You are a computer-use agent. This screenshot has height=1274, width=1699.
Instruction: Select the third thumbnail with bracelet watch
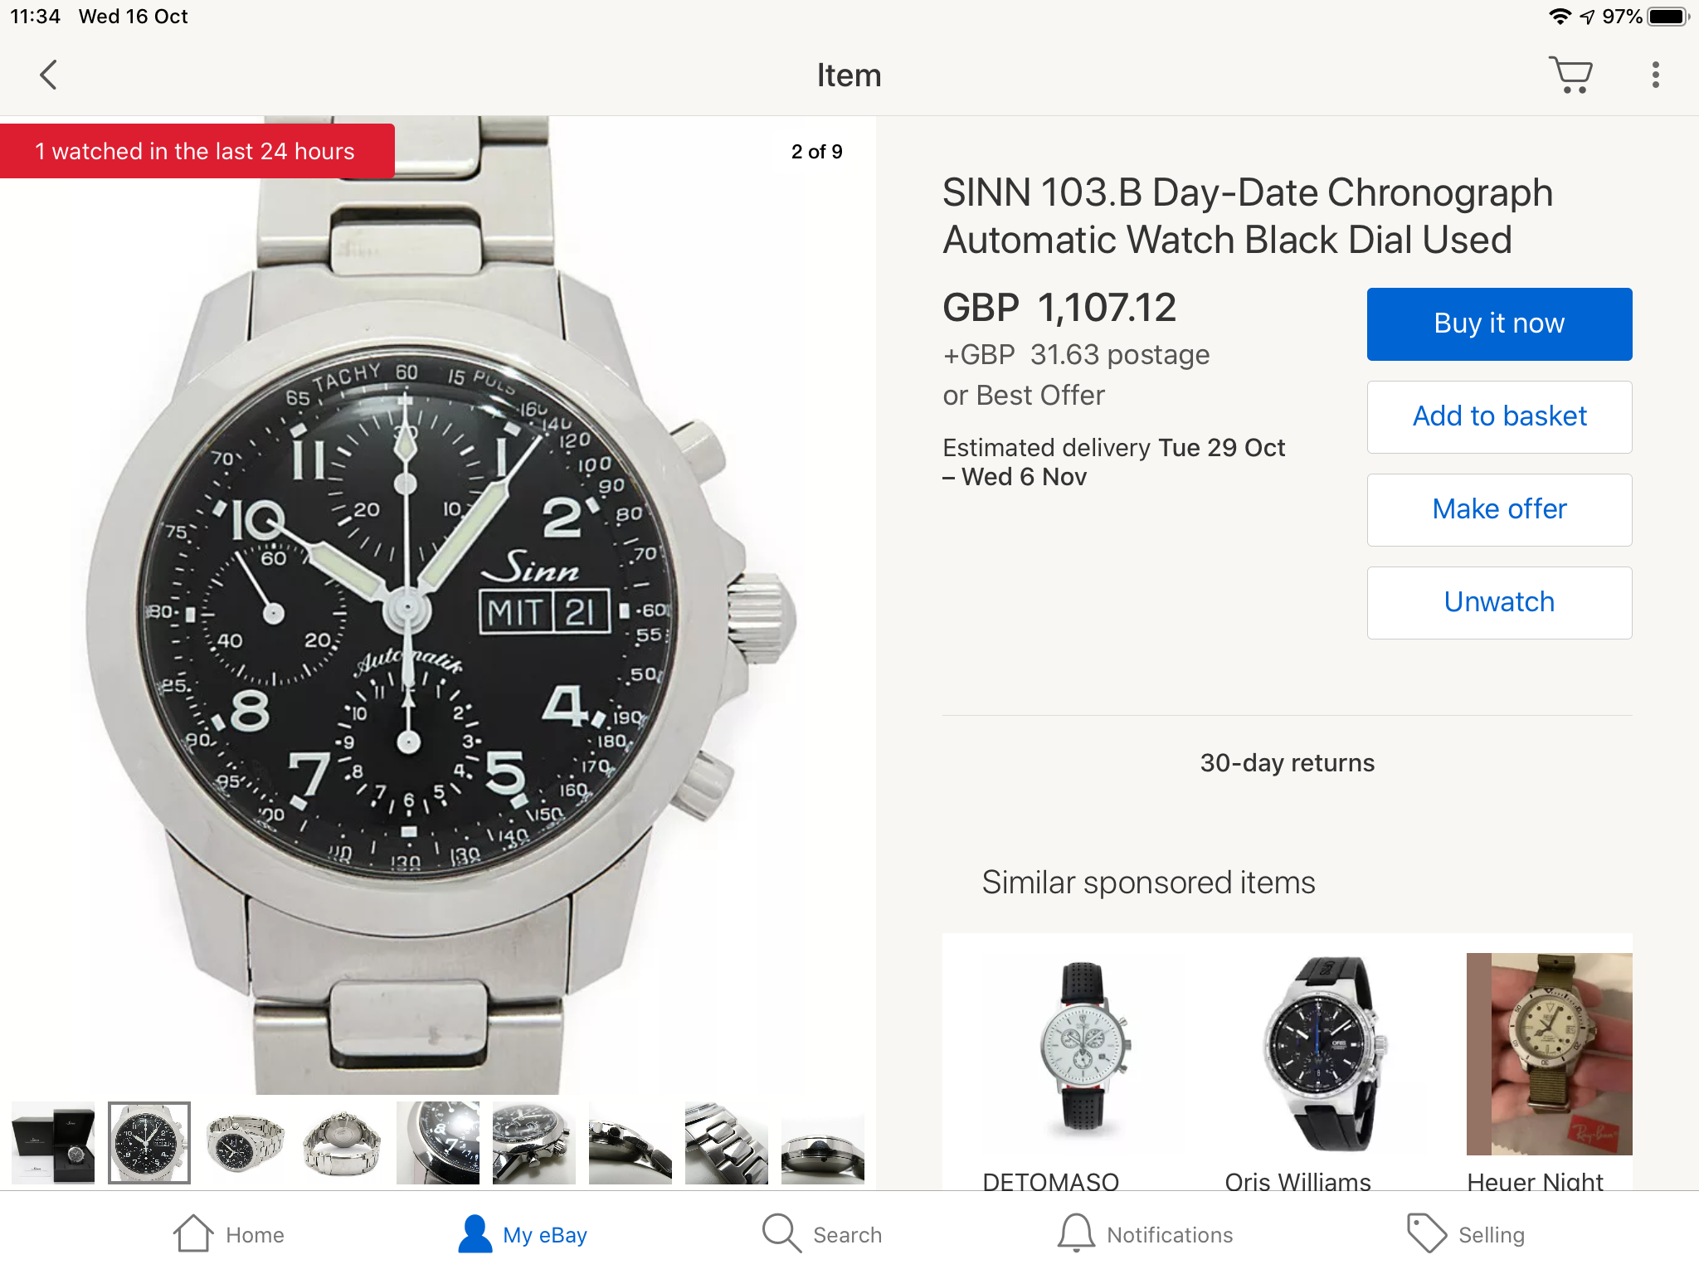246,1142
